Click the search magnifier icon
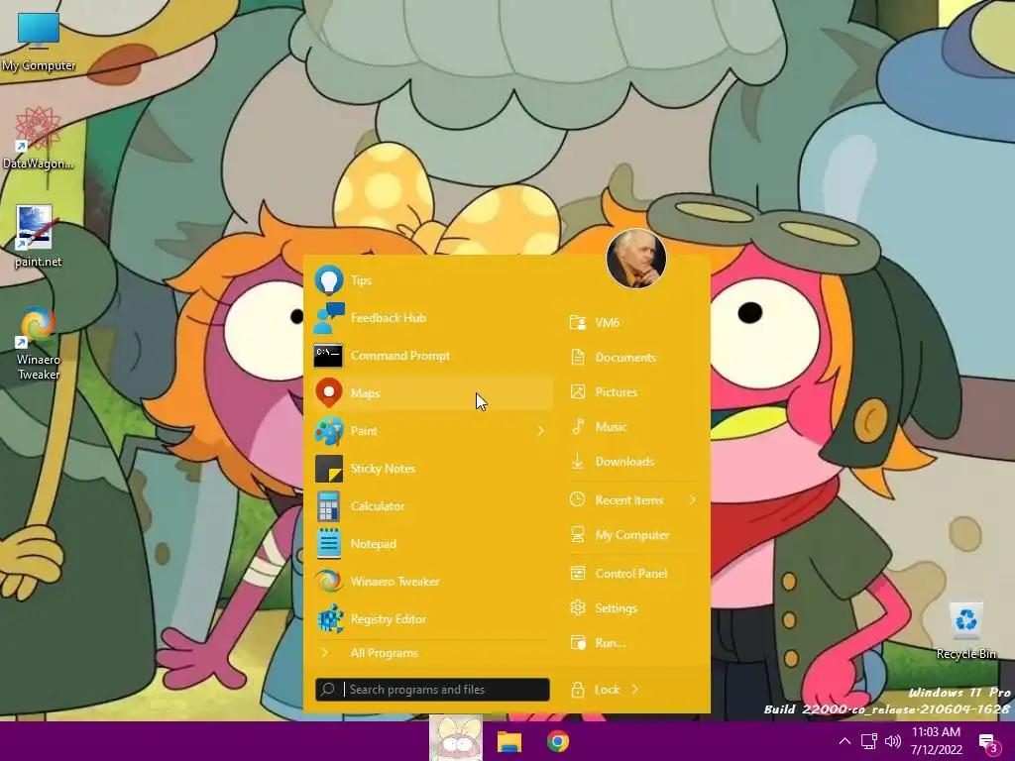 click(328, 690)
